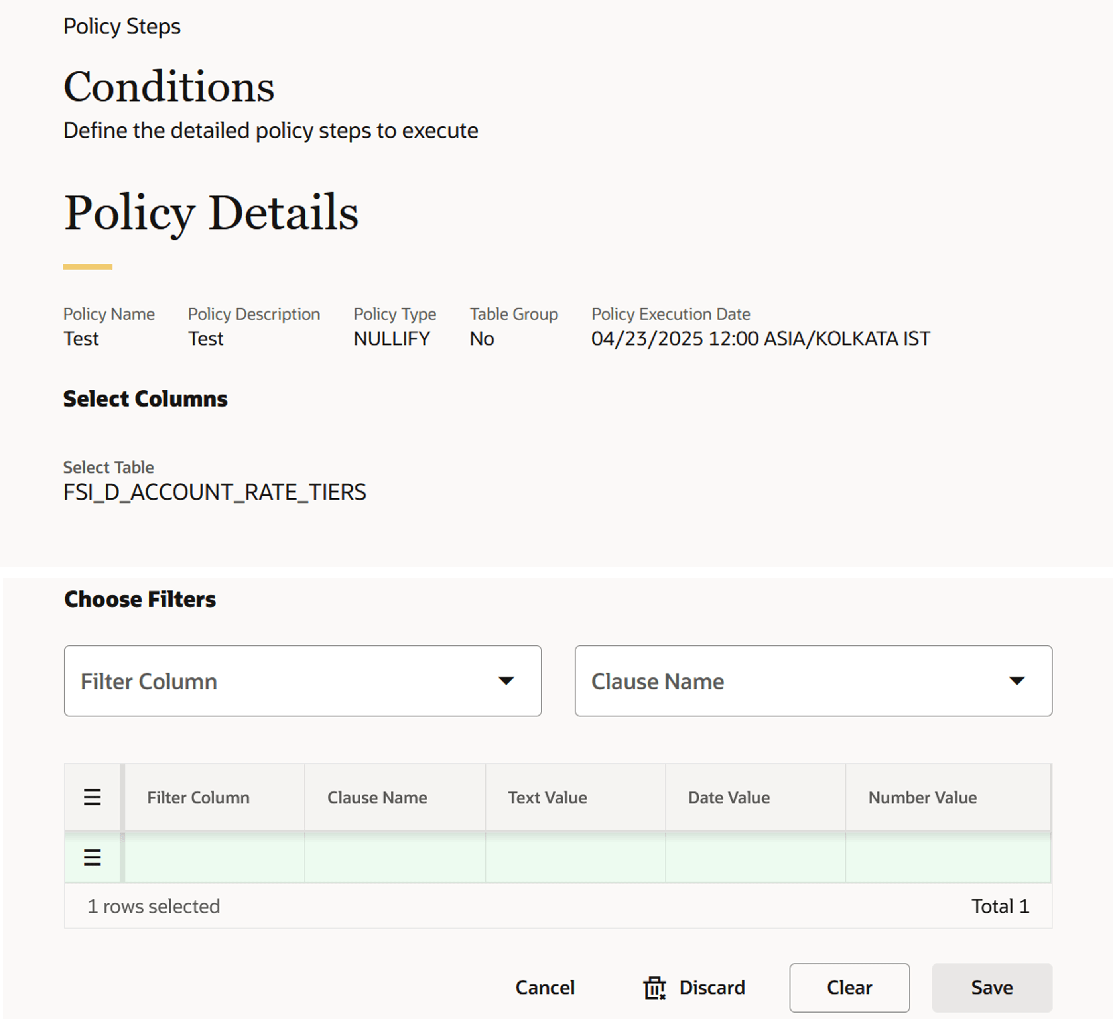This screenshot has height=1019, width=1113.
Task: Open the Clause Name dropdown
Action: coord(814,681)
